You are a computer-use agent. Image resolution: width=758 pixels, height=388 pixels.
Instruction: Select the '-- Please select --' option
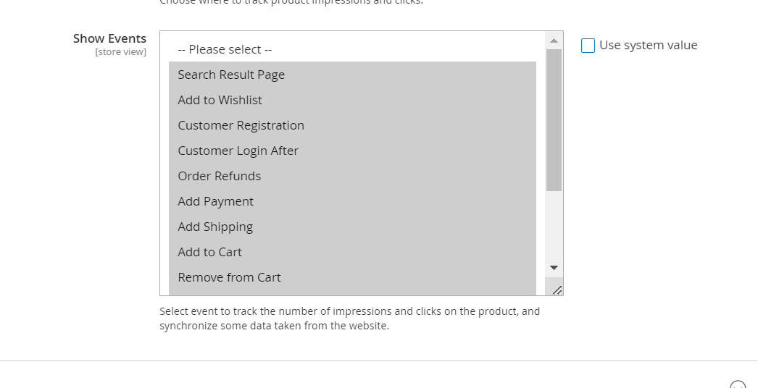(x=225, y=49)
